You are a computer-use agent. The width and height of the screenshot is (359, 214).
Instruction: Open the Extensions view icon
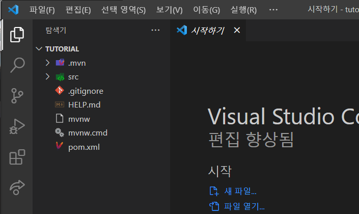click(x=17, y=157)
